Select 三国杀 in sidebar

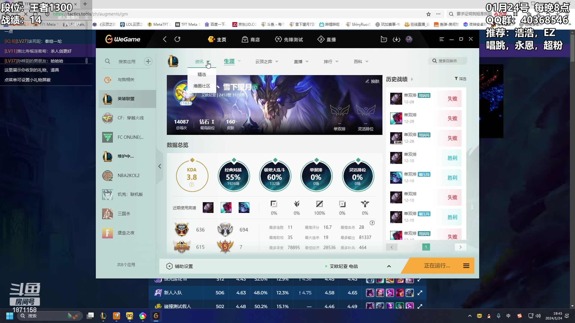point(127,214)
